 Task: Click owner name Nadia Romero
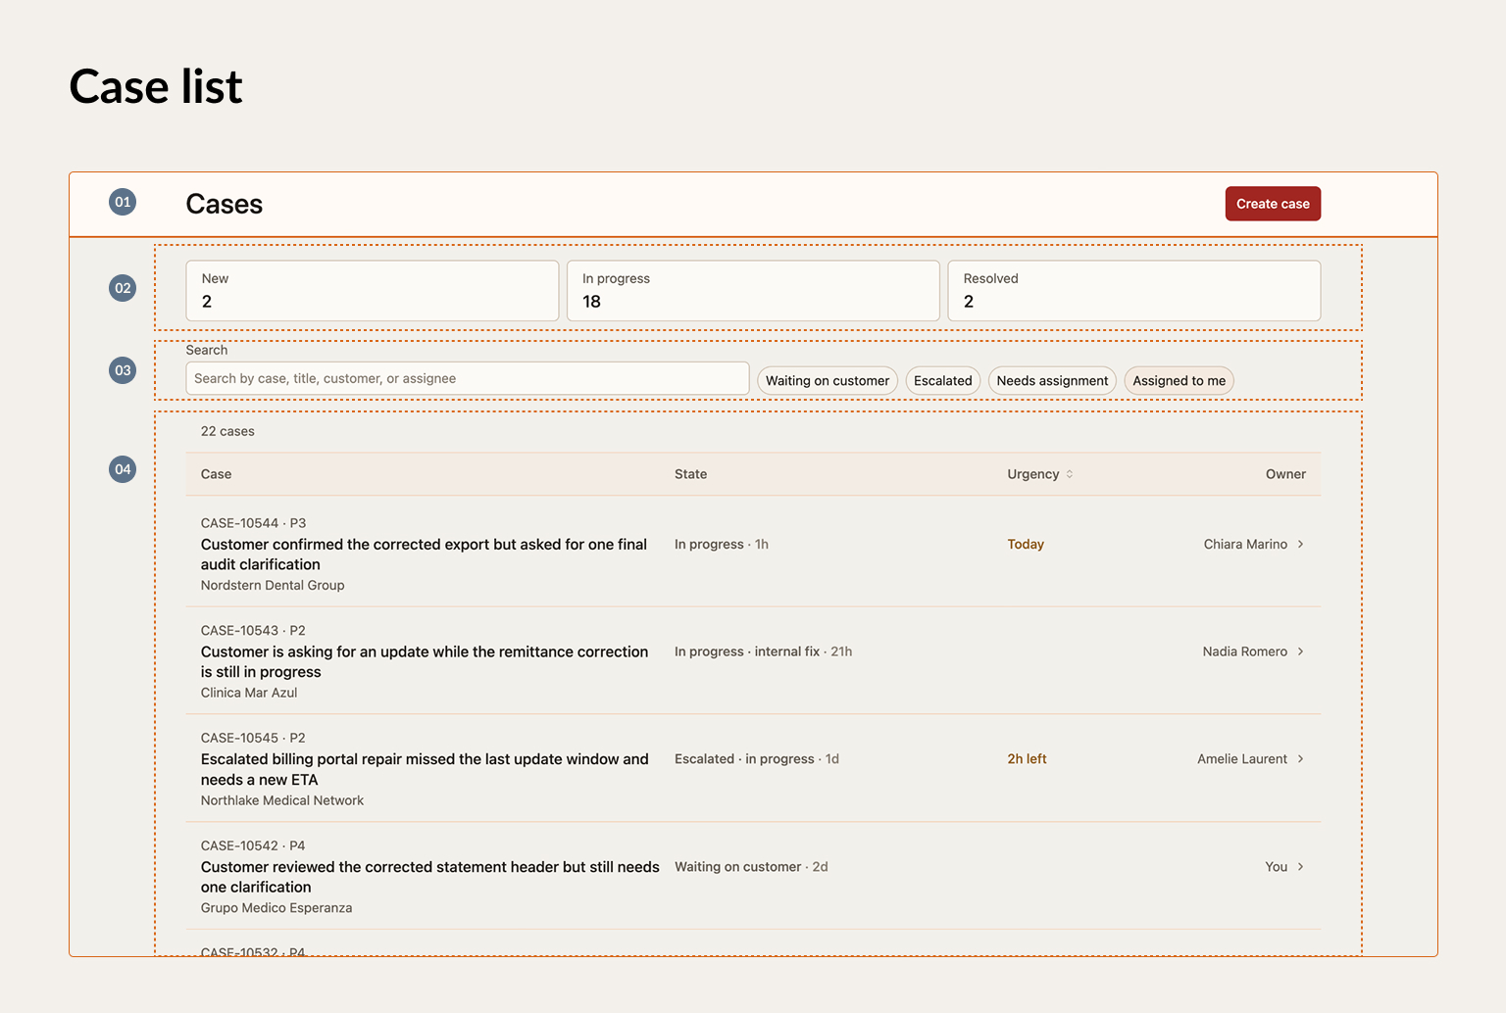(1245, 651)
